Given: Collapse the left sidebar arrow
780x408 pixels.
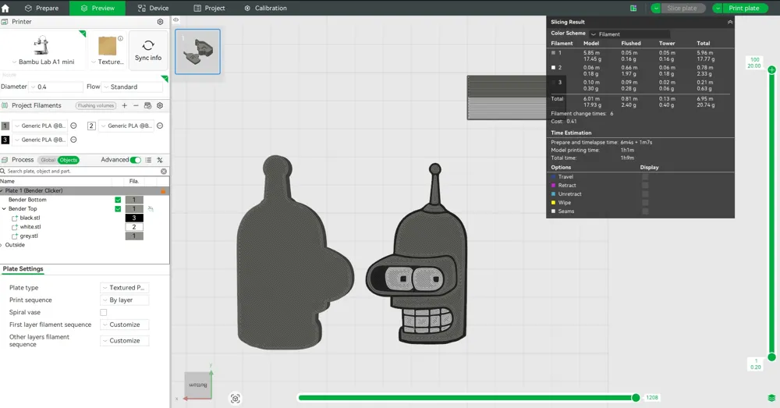Looking at the screenshot, I should 175,20.
